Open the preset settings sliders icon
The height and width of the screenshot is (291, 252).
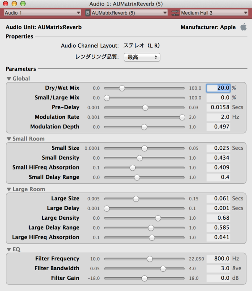(x=175, y=13)
